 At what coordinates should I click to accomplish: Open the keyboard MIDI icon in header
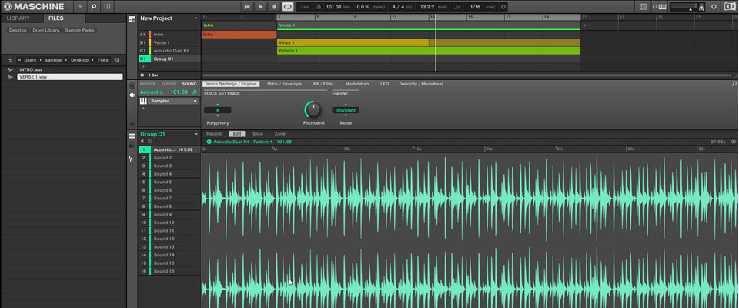click(662, 7)
